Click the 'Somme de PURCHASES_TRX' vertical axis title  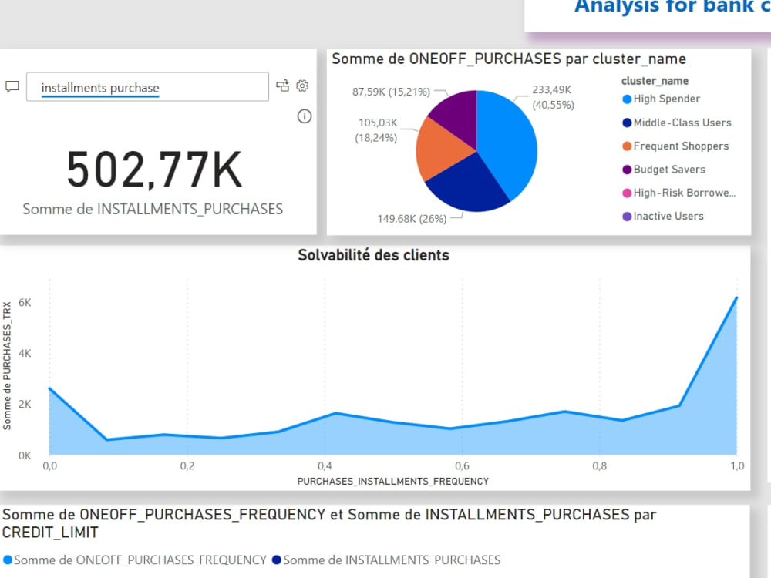(7, 366)
